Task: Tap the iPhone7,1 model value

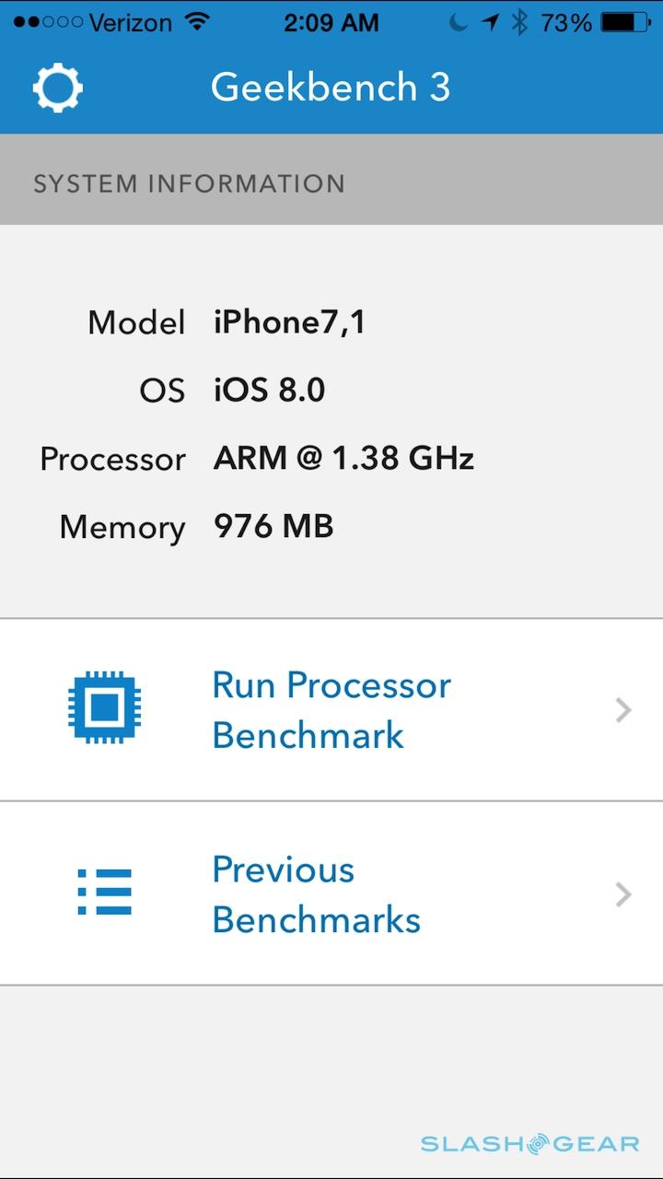Action: point(289,322)
